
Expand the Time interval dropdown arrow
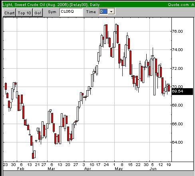(111, 12)
